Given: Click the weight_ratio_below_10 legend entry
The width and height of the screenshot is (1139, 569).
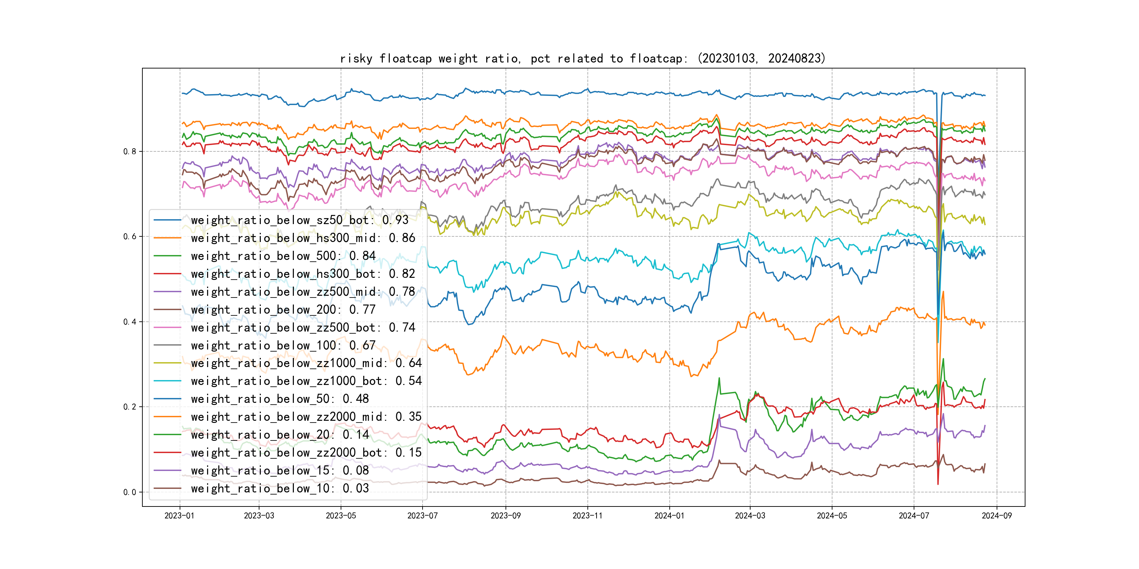Looking at the screenshot, I should coord(279,488).
